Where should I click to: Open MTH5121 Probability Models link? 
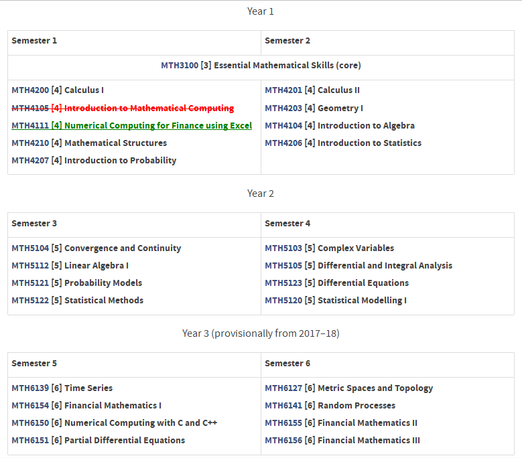[77, 283]
